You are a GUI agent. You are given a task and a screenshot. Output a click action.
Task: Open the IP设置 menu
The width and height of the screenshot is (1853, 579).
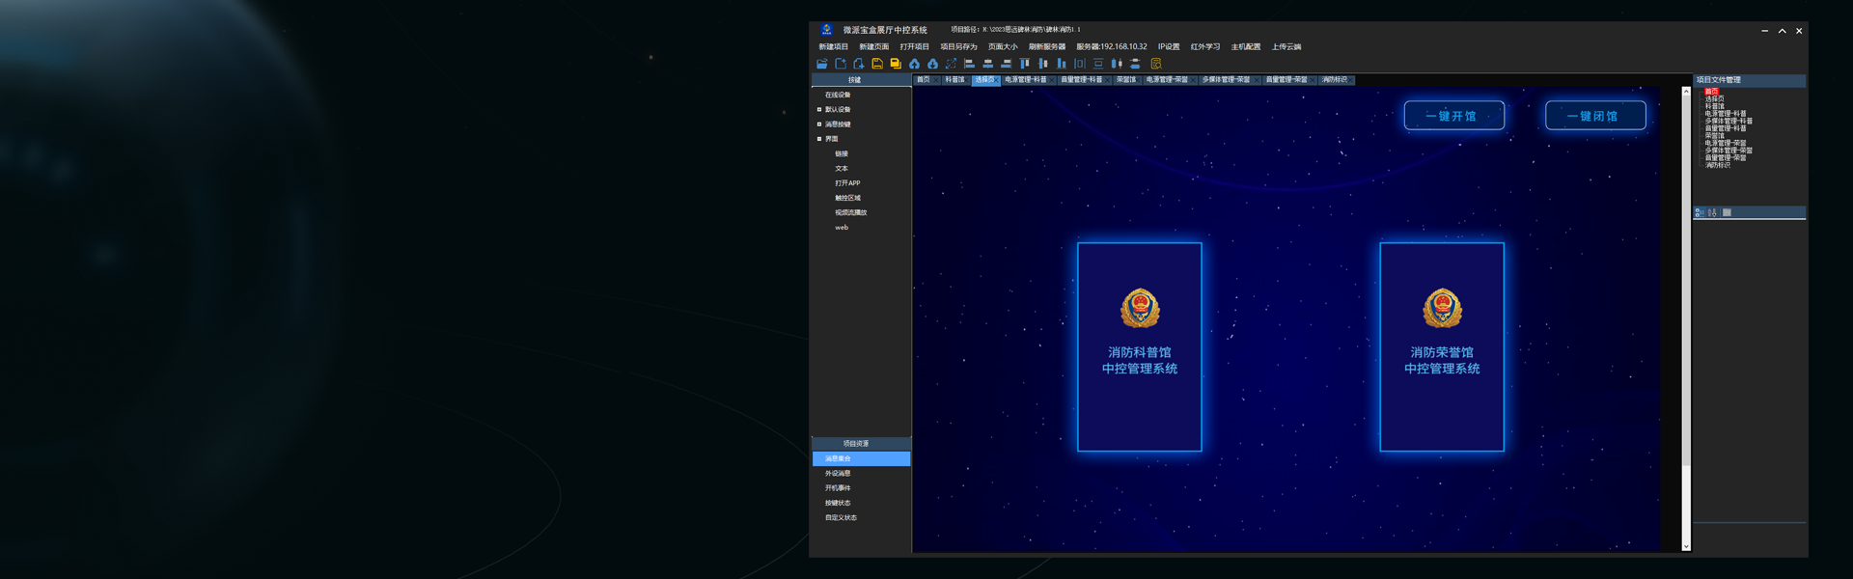pos(1168,46)
